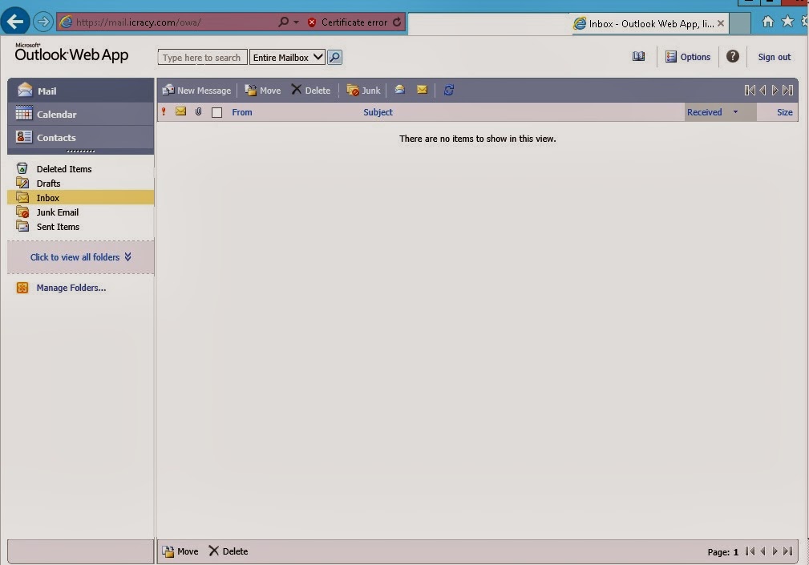Open the Deleted Items folder
Screen dimensions: 809x565
pos(80,168)
